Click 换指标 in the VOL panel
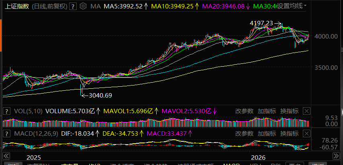Screen dimensions: 343x165 click(x=289, y=111)
